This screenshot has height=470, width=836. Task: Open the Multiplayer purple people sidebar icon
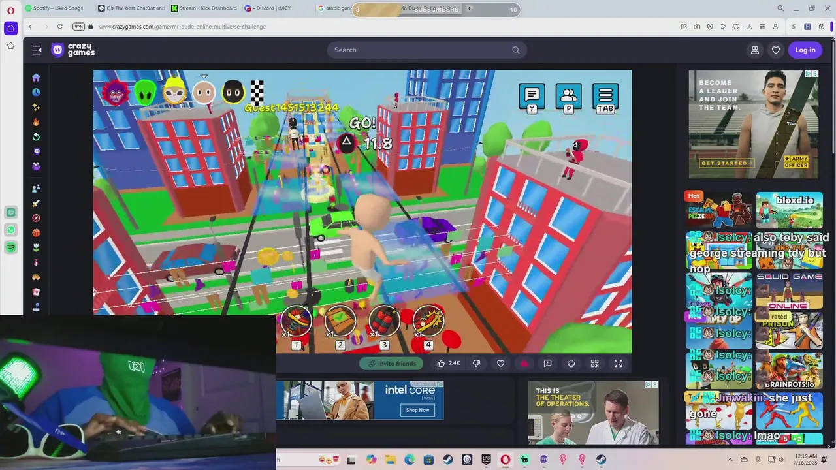click(36, 166)
